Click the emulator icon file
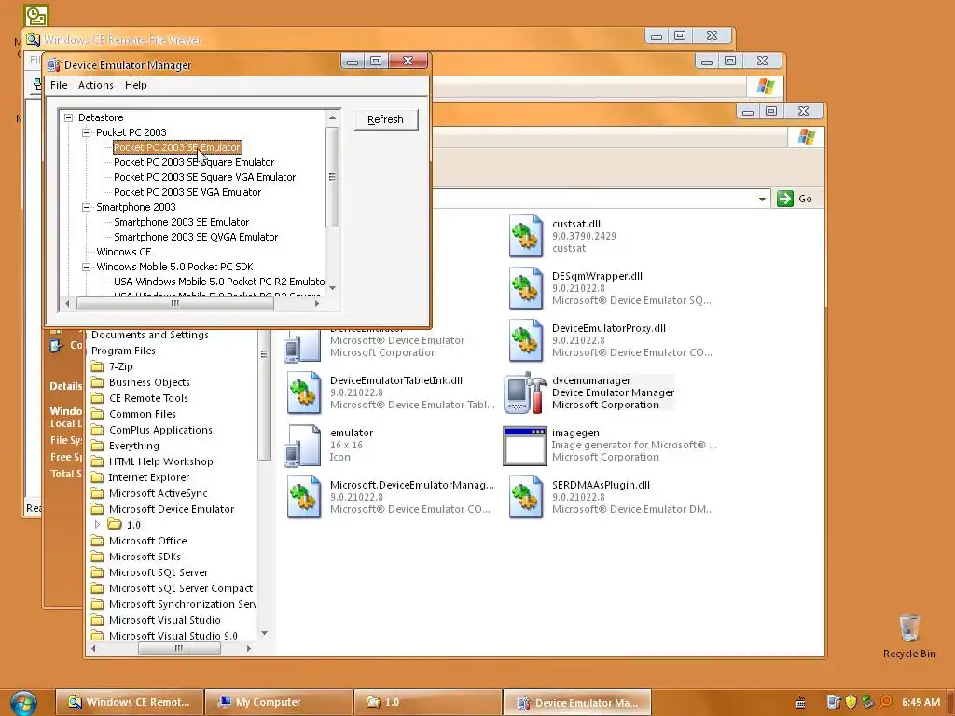 click(303, 446)
